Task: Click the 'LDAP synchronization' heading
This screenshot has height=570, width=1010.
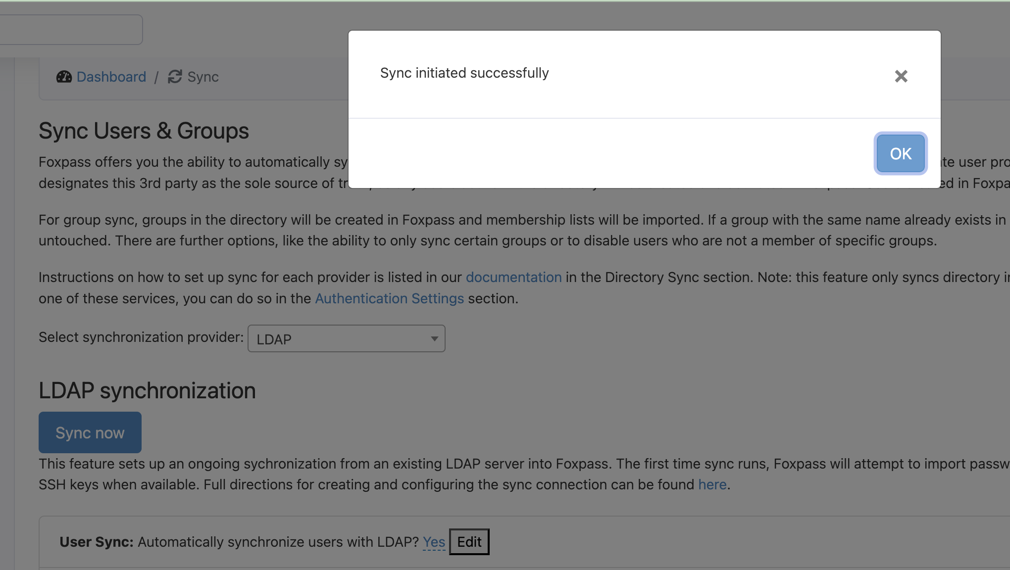Action: click(147, 390)
